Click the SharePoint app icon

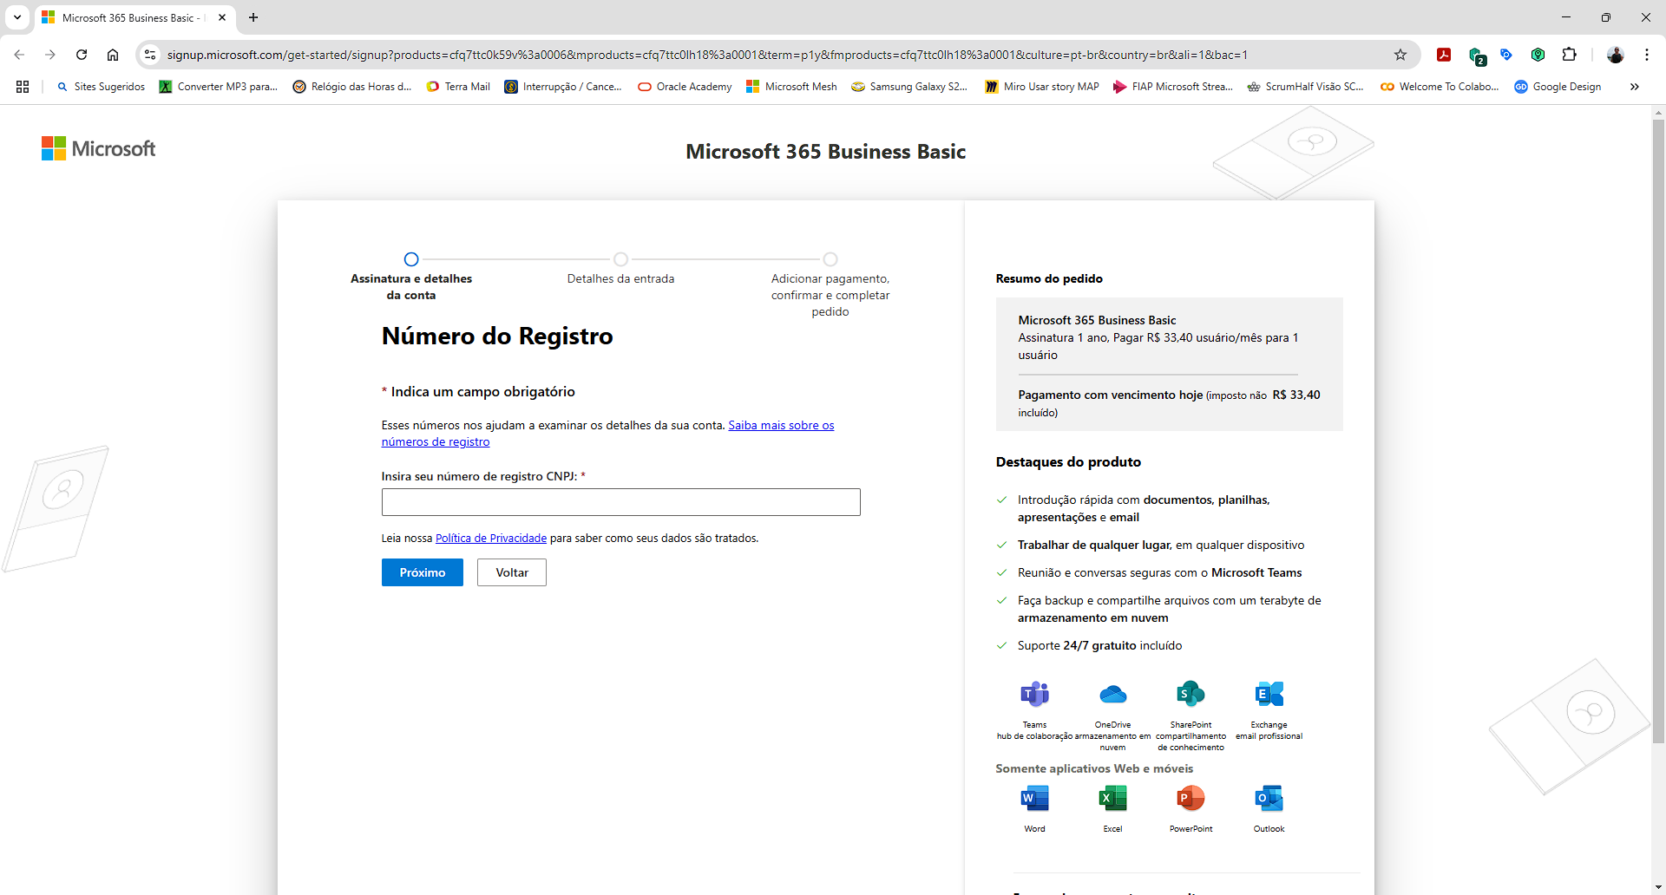pyautogui.click(x=1190, y=694)
